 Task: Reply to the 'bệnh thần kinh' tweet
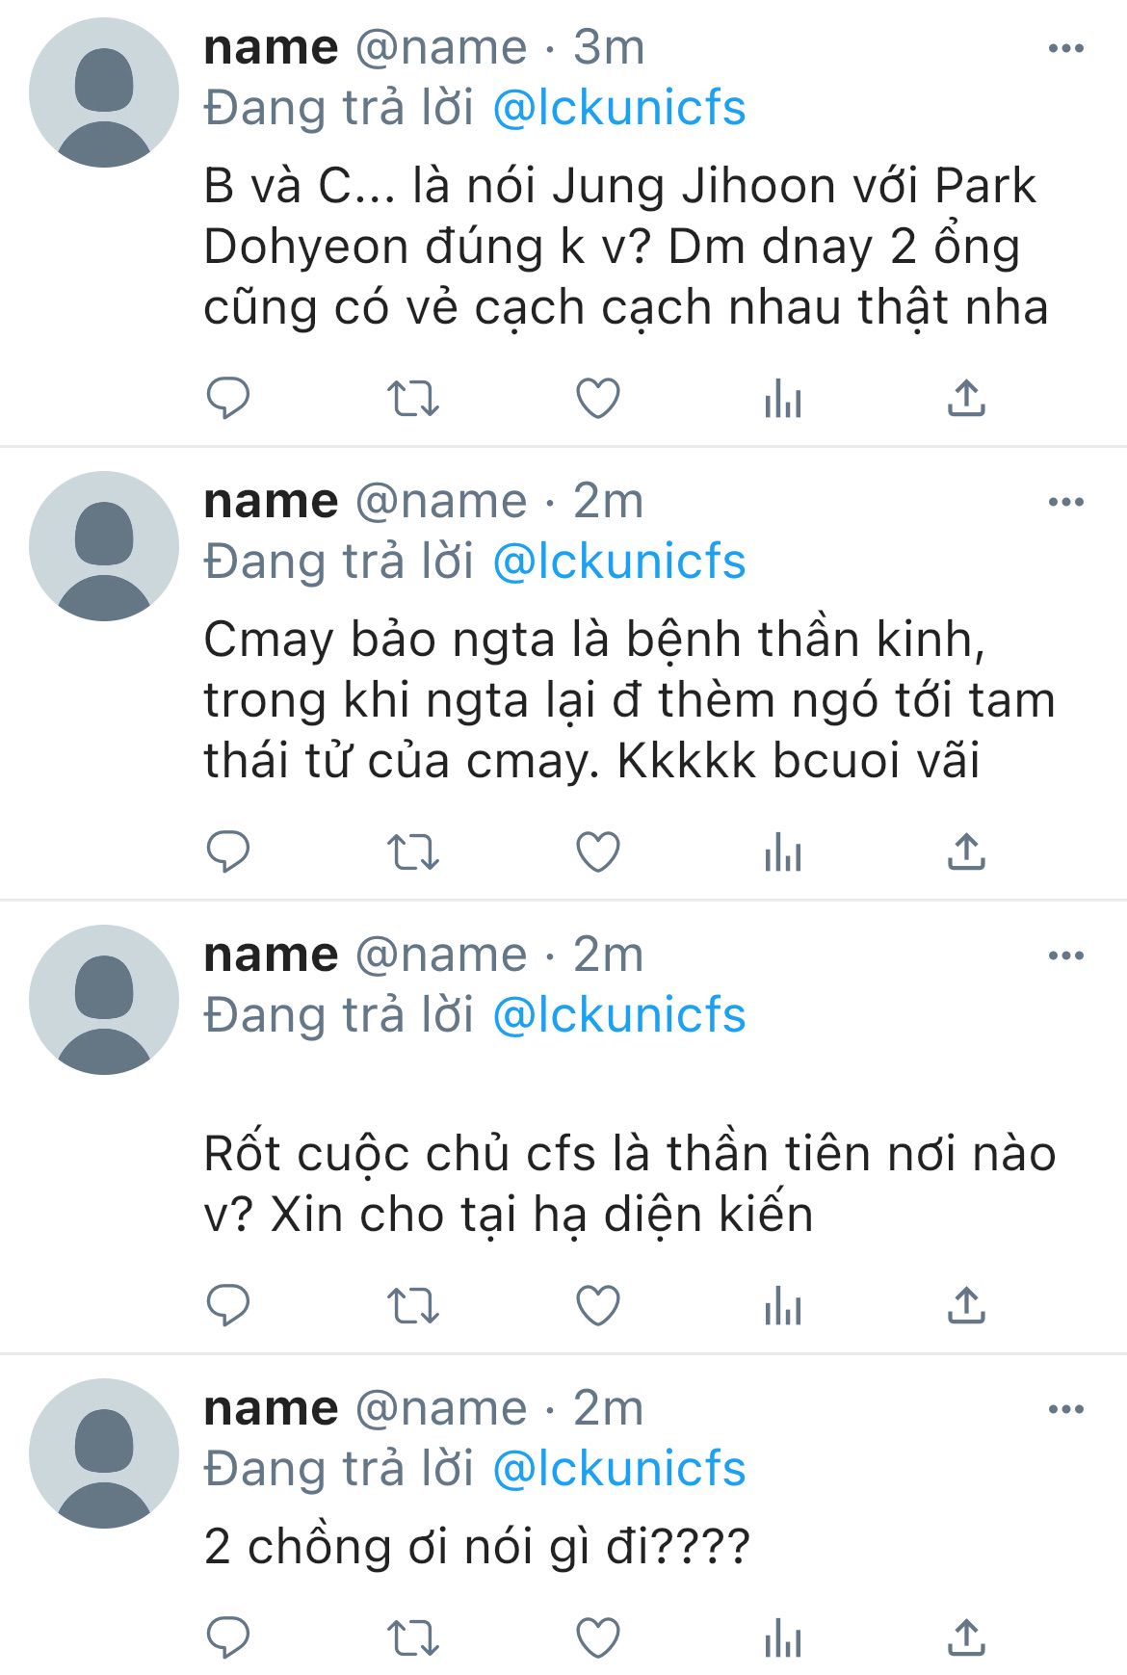point(228,851)
